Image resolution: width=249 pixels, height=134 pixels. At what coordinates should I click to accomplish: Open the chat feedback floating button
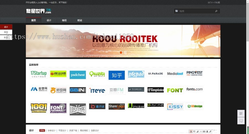click(x=241, y=121)
